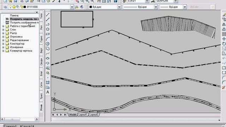Select the Move tool

point(224,39)
